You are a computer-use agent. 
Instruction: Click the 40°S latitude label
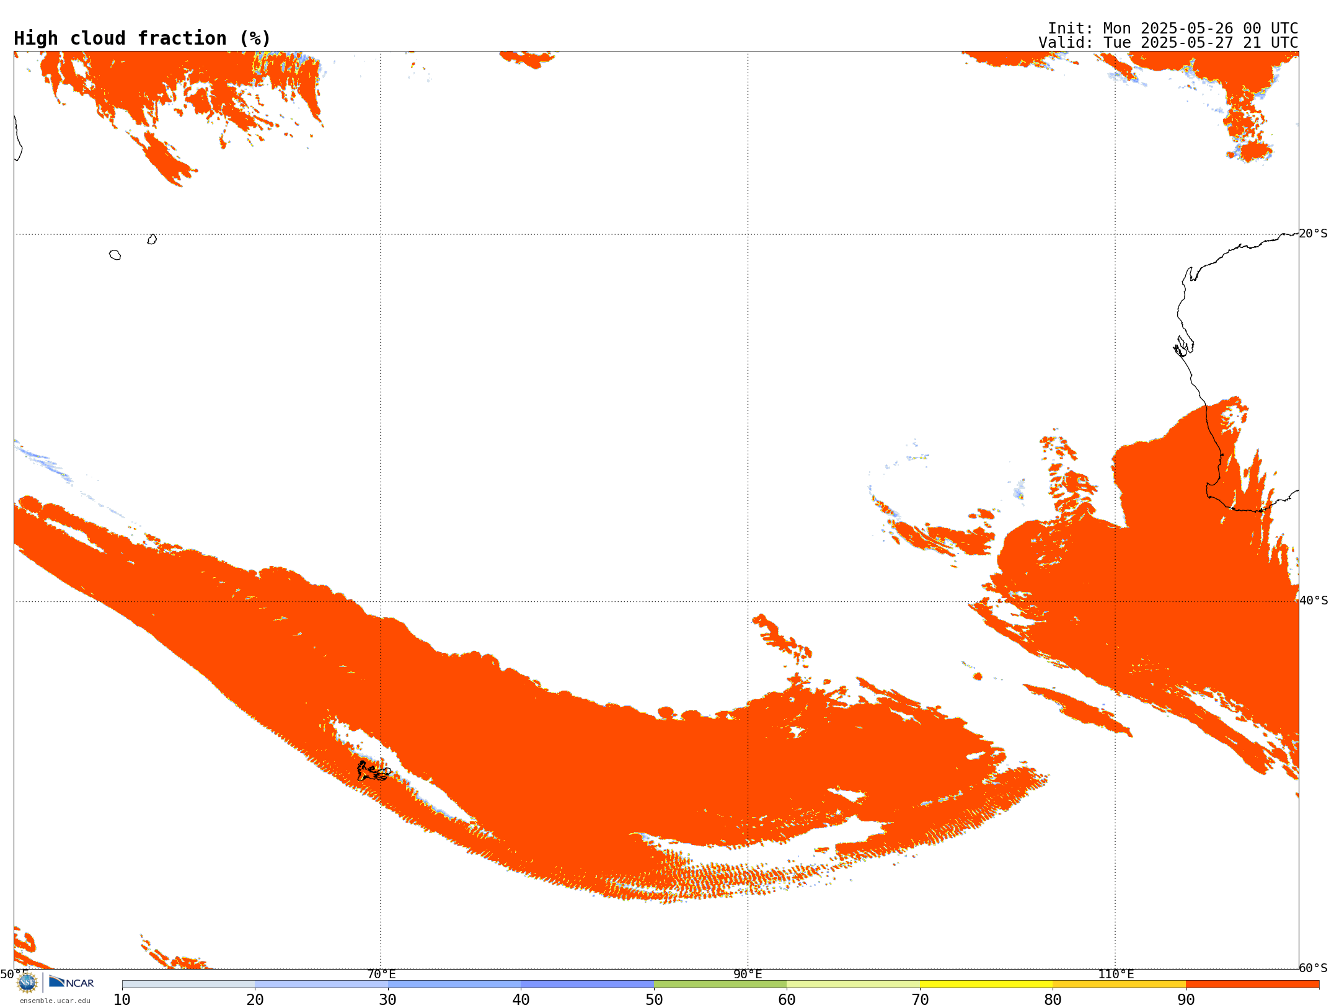[x=1314, y=601]
